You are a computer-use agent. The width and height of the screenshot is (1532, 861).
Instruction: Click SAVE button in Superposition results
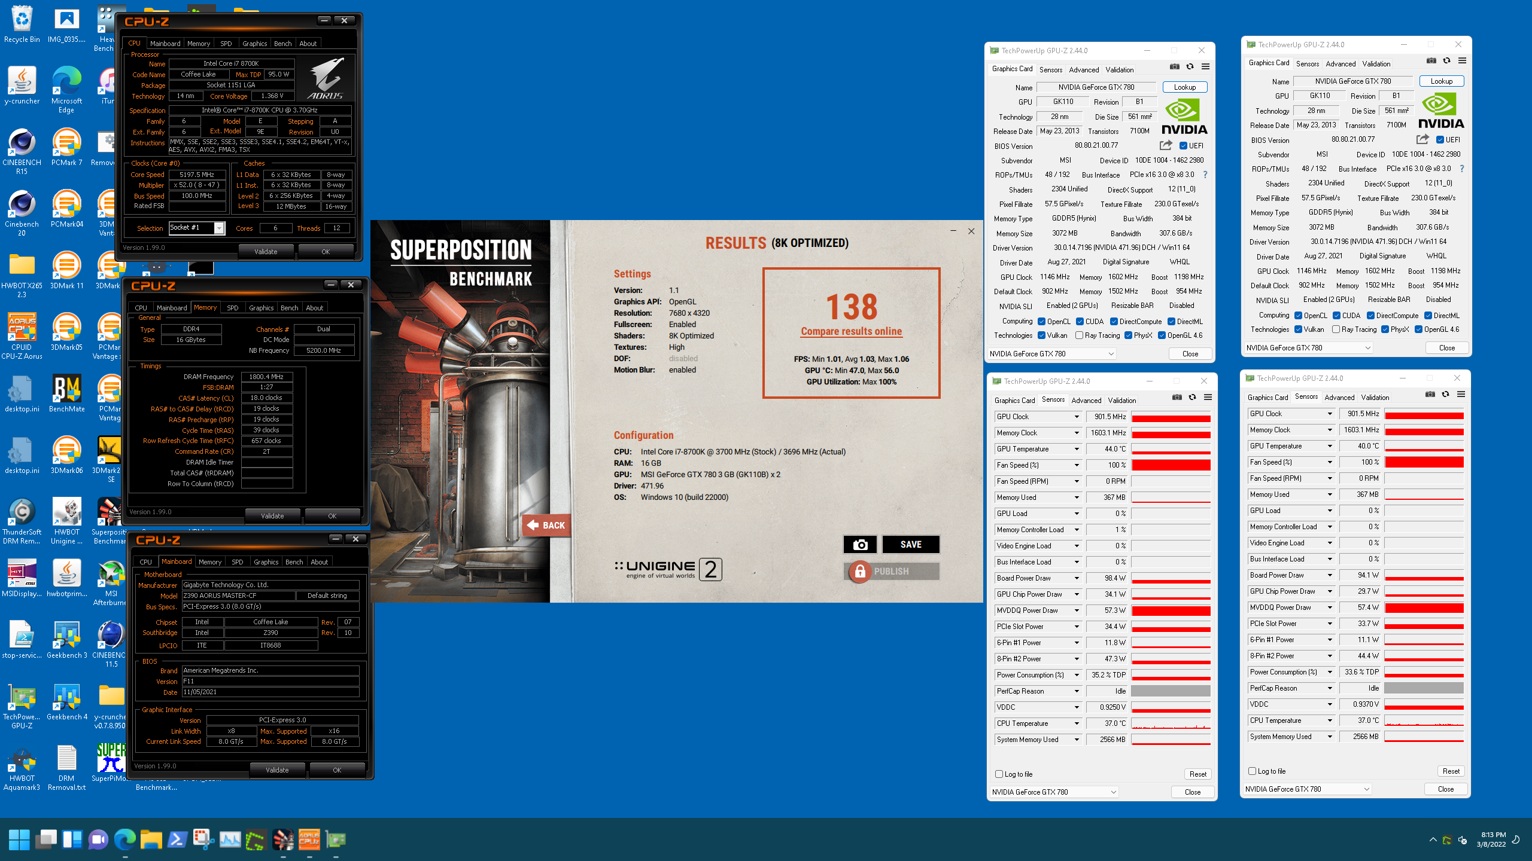point(910,544)
